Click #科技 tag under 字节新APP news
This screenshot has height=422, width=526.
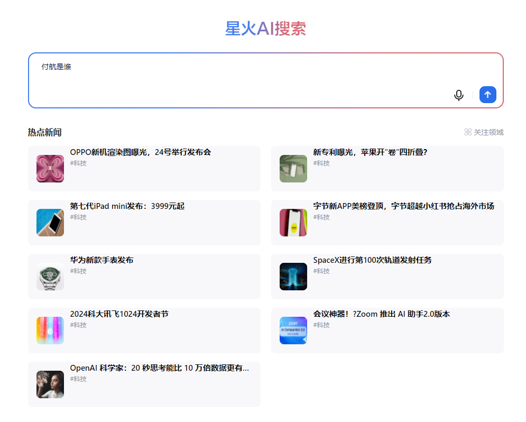tap(321, 217)
